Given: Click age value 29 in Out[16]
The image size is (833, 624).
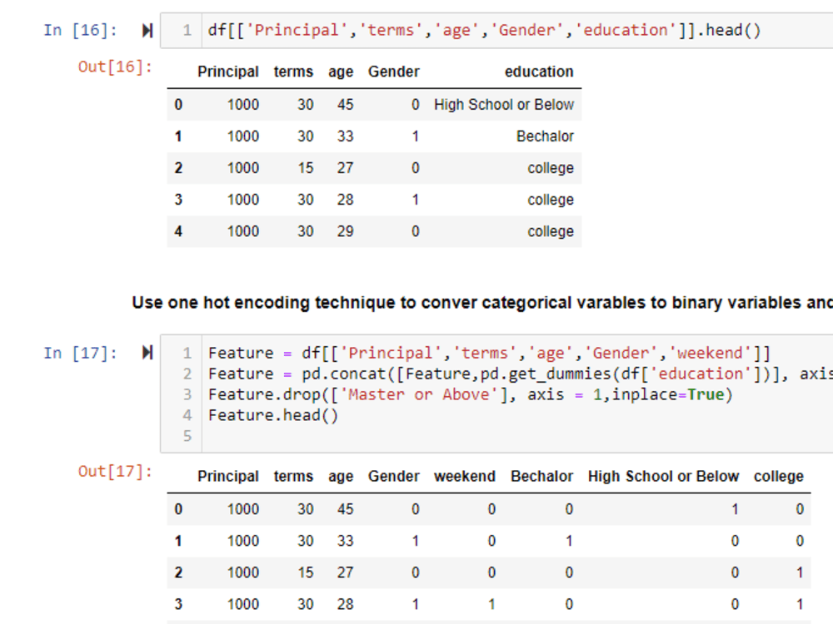Looking at the screenshot, I should pos(346,232).
